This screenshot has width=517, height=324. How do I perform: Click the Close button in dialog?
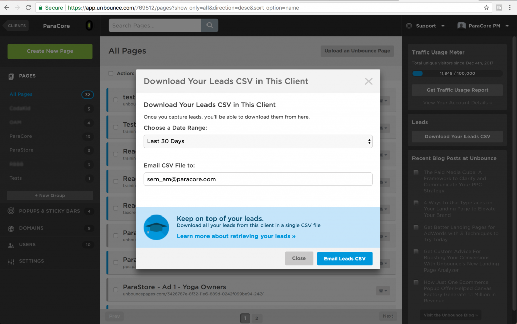(x=299, y=259)
